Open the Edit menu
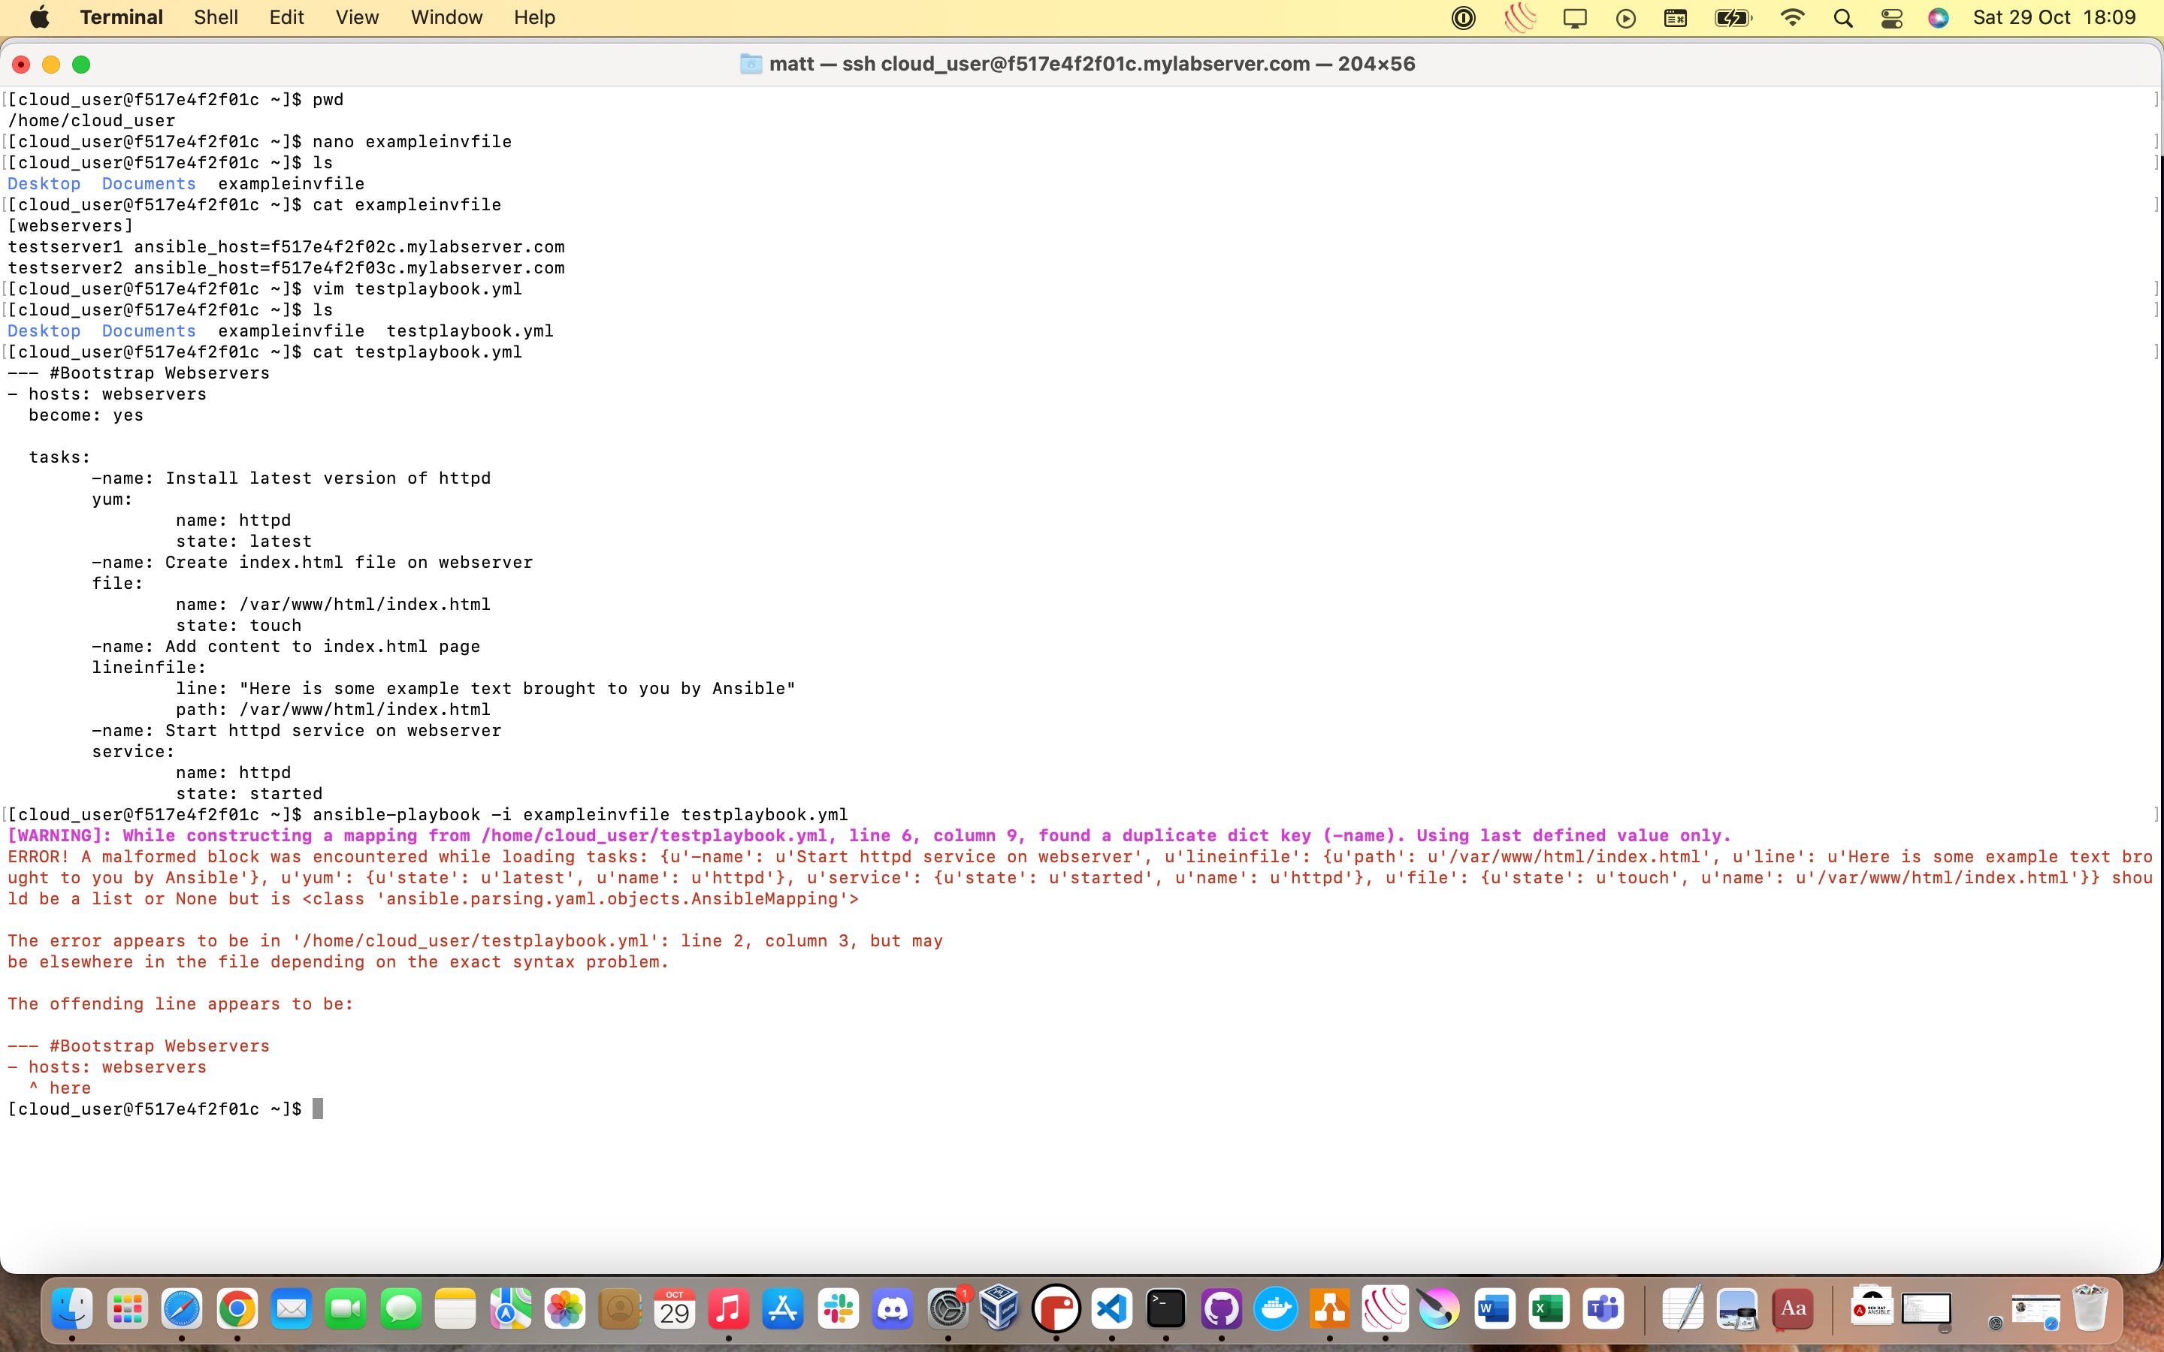This screenshot has height=1352, width=2164. [x=286, y=18]
